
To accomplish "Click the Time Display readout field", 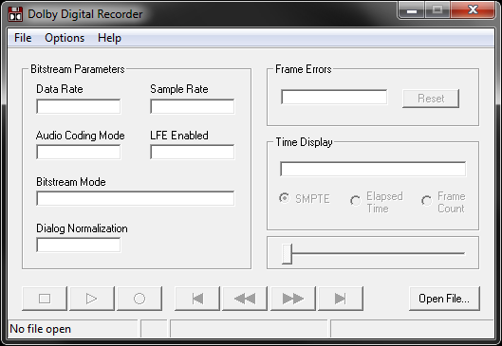I will [373, 169].
